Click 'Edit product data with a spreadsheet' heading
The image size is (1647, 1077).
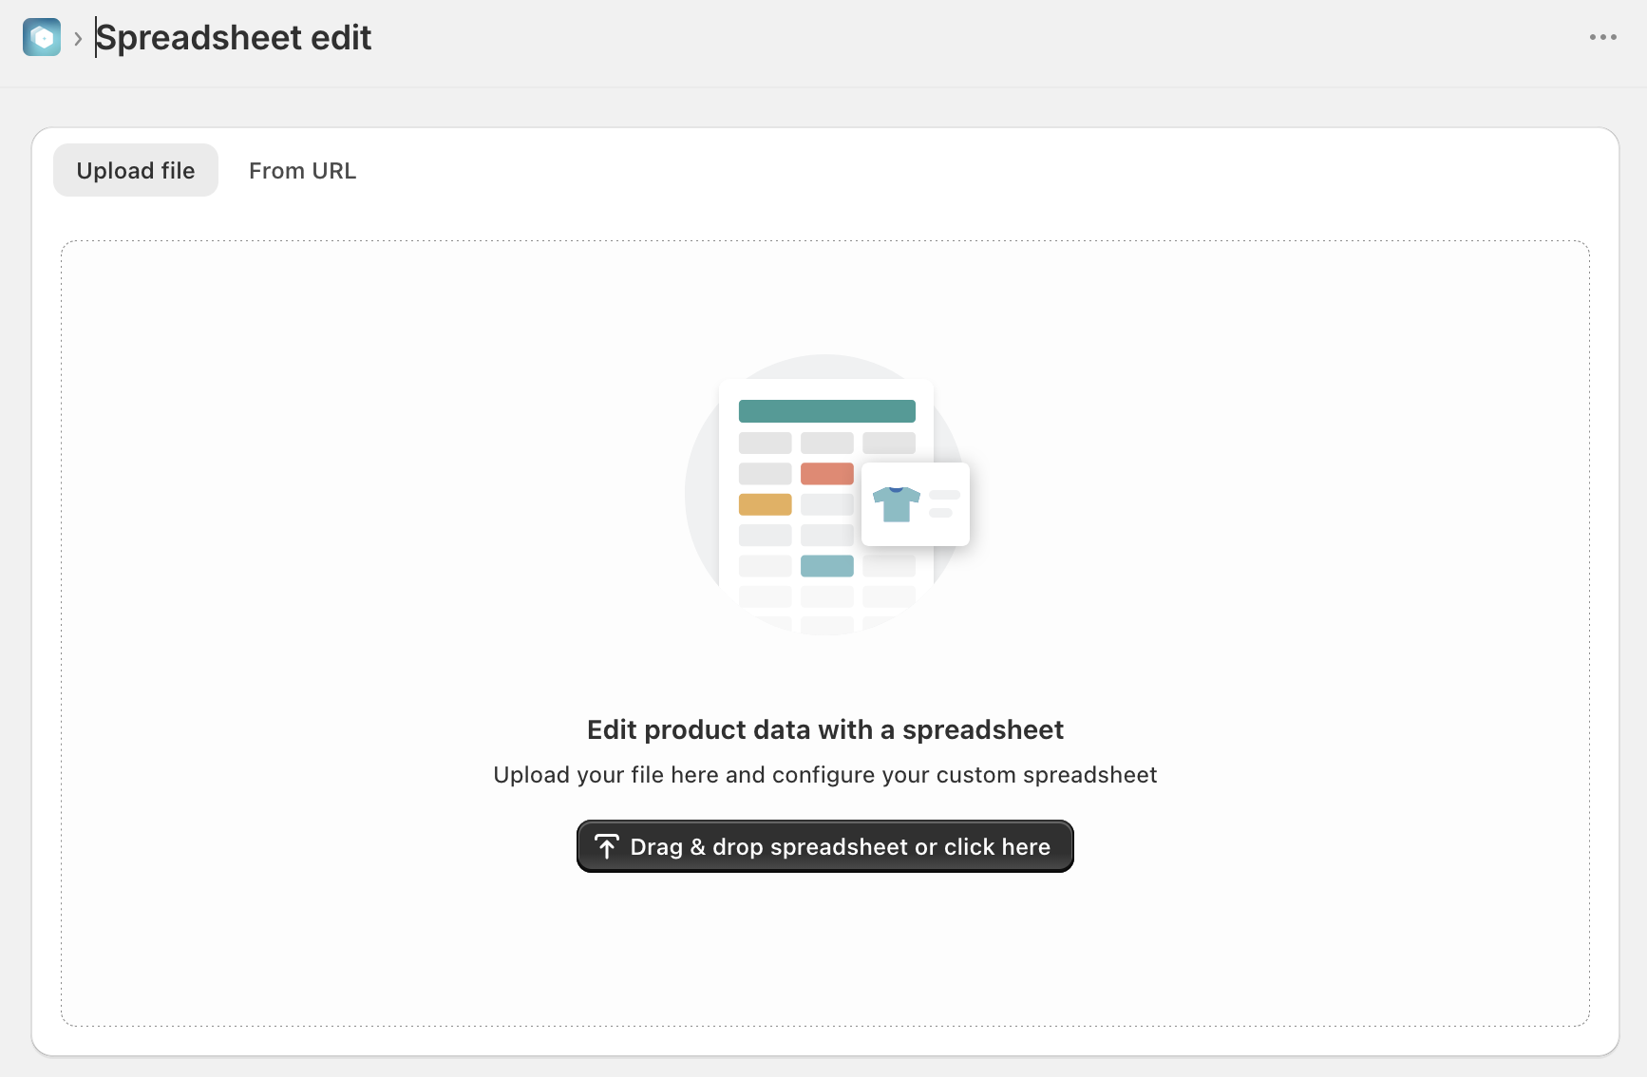[x=825, y=729]
